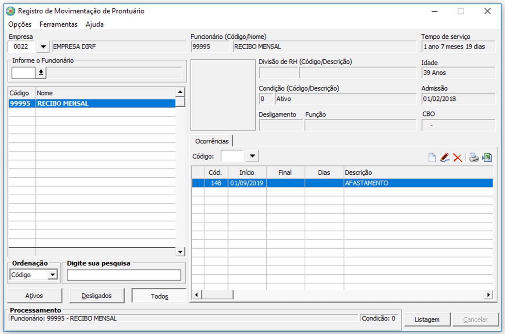Click the Condição description Ativo
Viewport: 505px width, 334px height.
point(346,99)
